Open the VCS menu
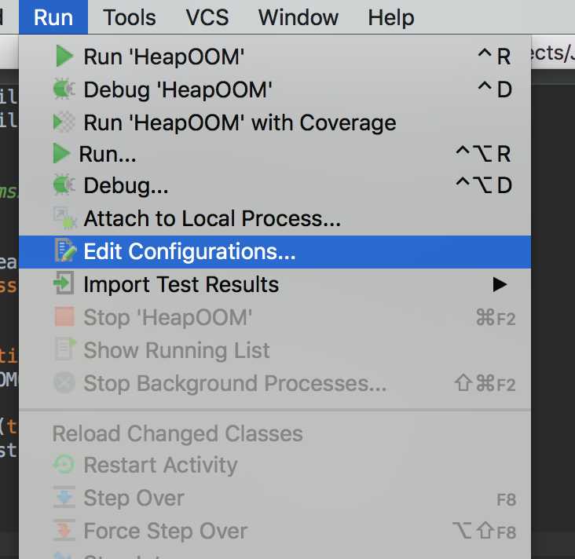Image resolution: width=575 pixels, height=559 pixels. [x=207, y=17]
